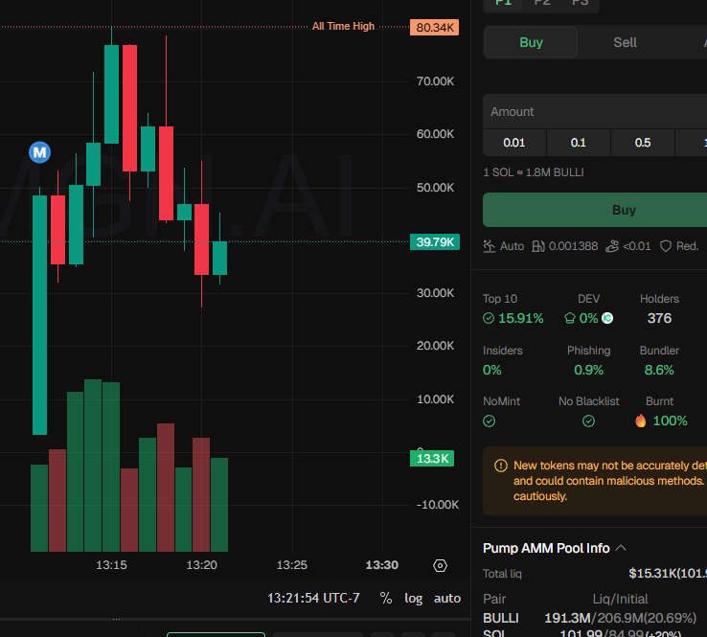
Task: Click the gas fee icon near 0.001388
Action: [538, 246]
